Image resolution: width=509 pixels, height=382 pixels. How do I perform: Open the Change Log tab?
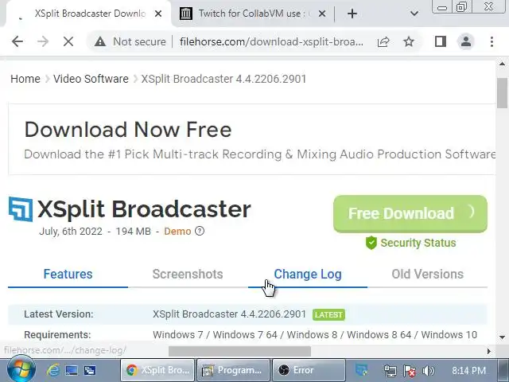coord(308,274)
